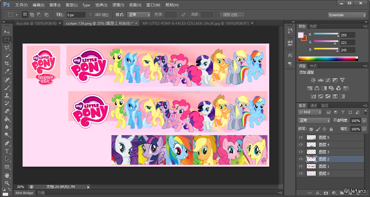Viewport: 370px width, 197px height.
Task: Select the Eyedropper tool
Action: pyautogui.click(x=7, y=71)
